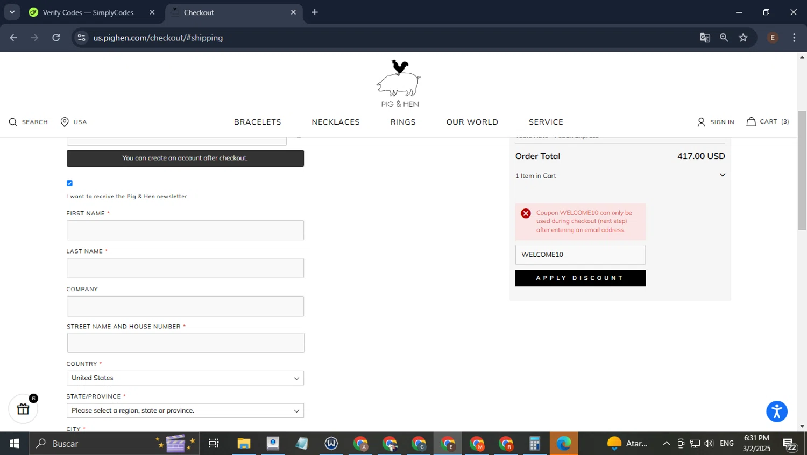This screenshot has width=807, height=455.
Task: Open the notification center icon
Action: 790,444
